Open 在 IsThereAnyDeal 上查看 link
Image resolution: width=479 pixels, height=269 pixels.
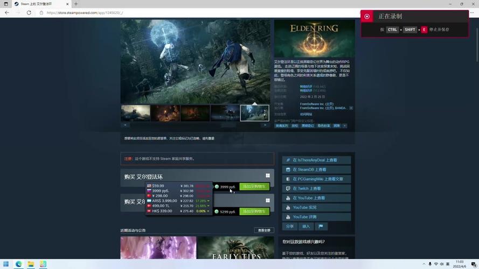point(316,160)
